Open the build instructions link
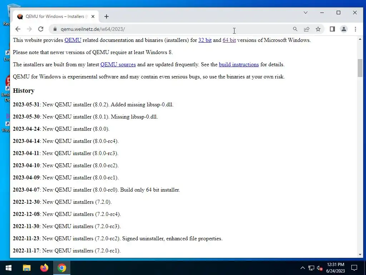This screenshot has width=366, height=275. coord(239,64)
